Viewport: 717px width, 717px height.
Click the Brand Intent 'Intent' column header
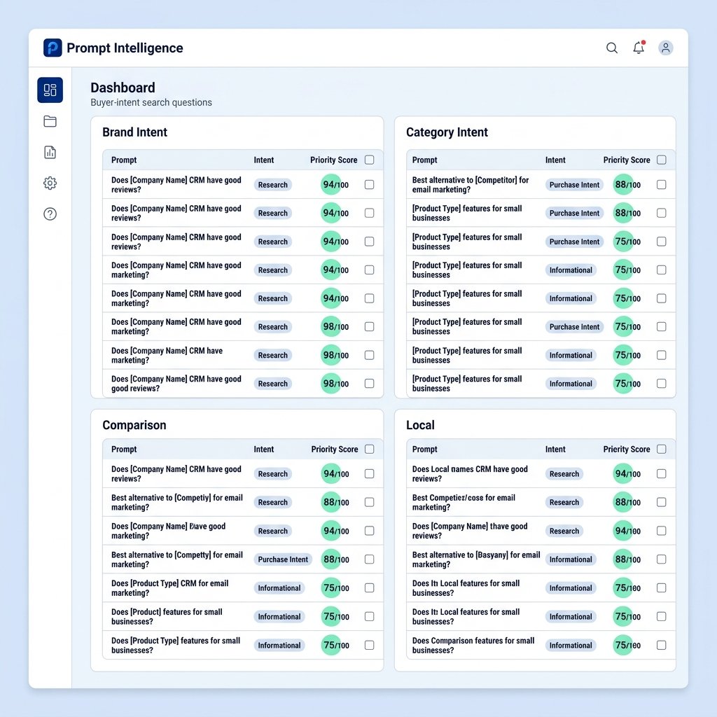tap(264, 160)
